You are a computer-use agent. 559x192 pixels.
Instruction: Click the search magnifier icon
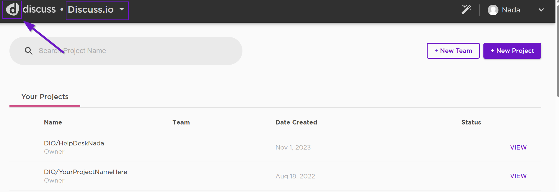29,51
